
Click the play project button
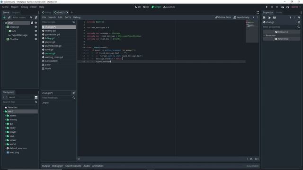(267, 7)
